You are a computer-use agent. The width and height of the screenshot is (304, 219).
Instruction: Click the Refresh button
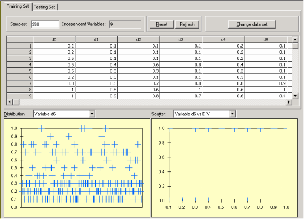click(x=187, y=25)
